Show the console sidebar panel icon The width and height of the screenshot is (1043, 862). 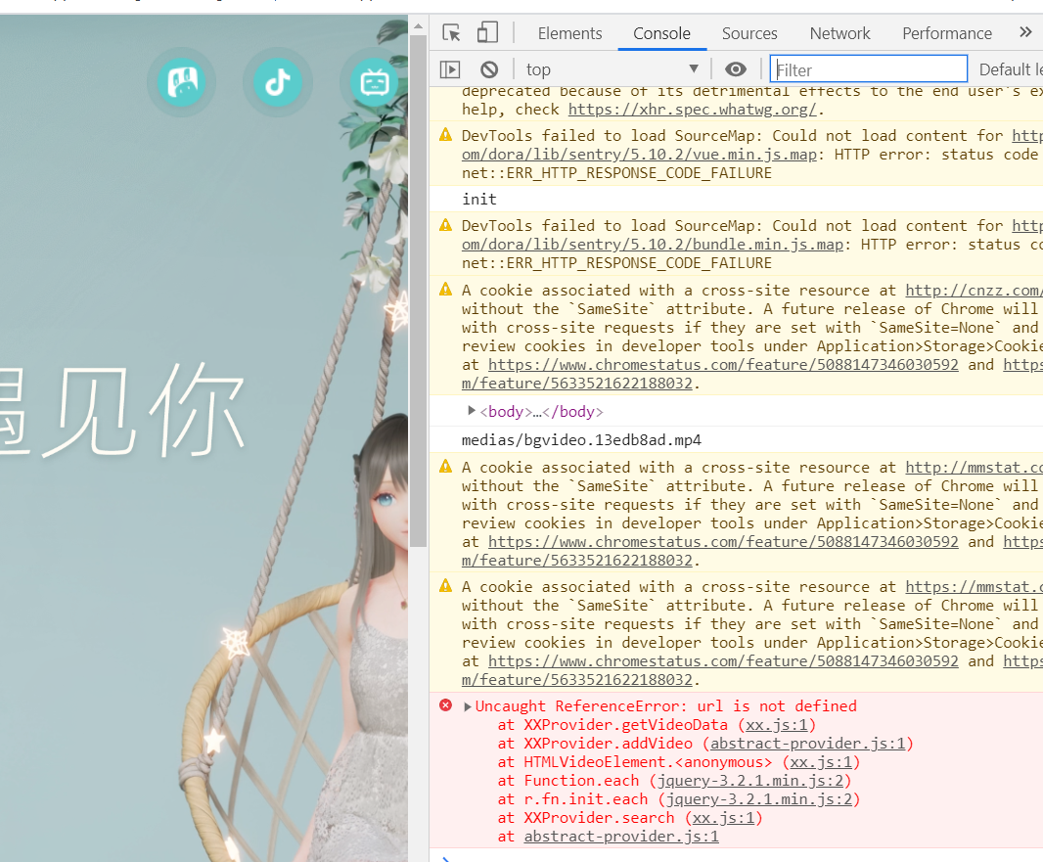[x=450, y=69]
